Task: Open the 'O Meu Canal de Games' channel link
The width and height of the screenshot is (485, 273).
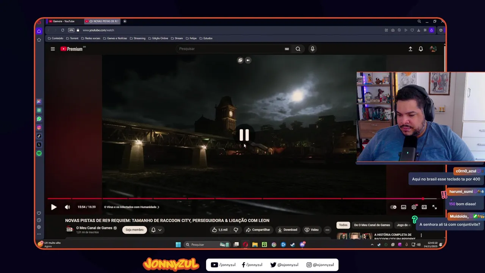Action: coord(94,228)
